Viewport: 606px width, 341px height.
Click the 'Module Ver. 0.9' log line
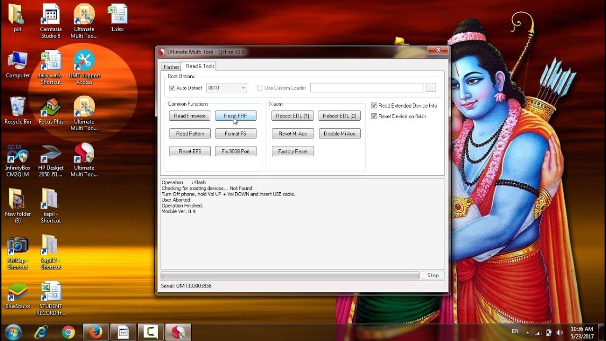(178, 211)
